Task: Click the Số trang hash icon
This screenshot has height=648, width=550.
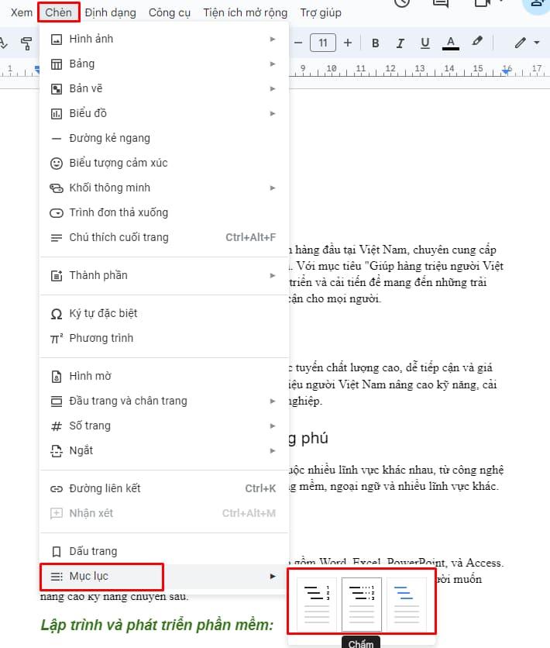Action: pyautogui.click(x=56, y=426)
